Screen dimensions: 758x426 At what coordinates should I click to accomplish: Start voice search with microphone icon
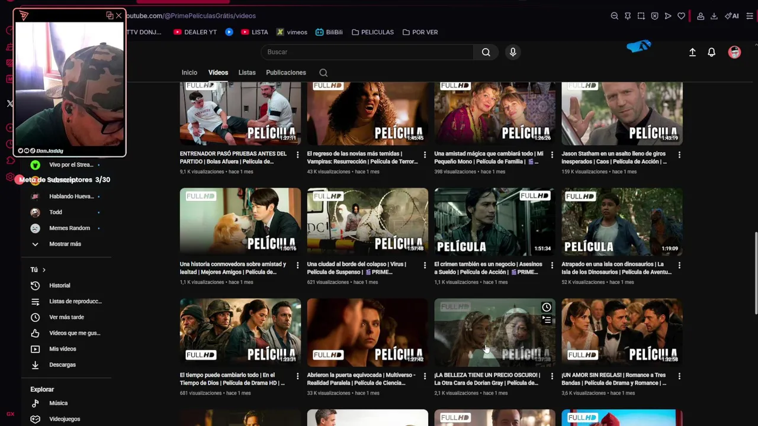[513, 52]
